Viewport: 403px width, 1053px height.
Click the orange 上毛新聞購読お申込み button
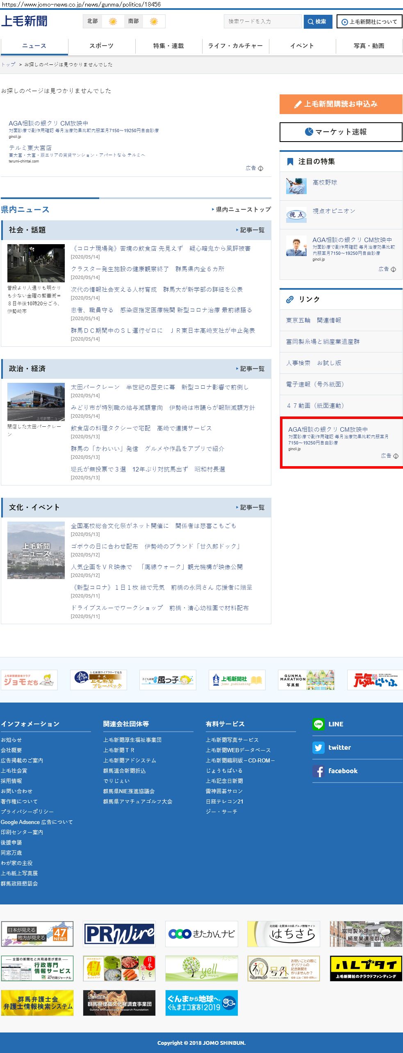point(341,104)
